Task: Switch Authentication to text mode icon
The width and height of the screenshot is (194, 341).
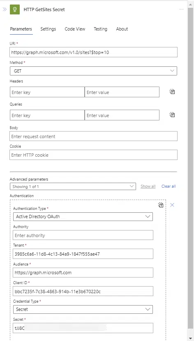Action: click(x=161, y=205)
